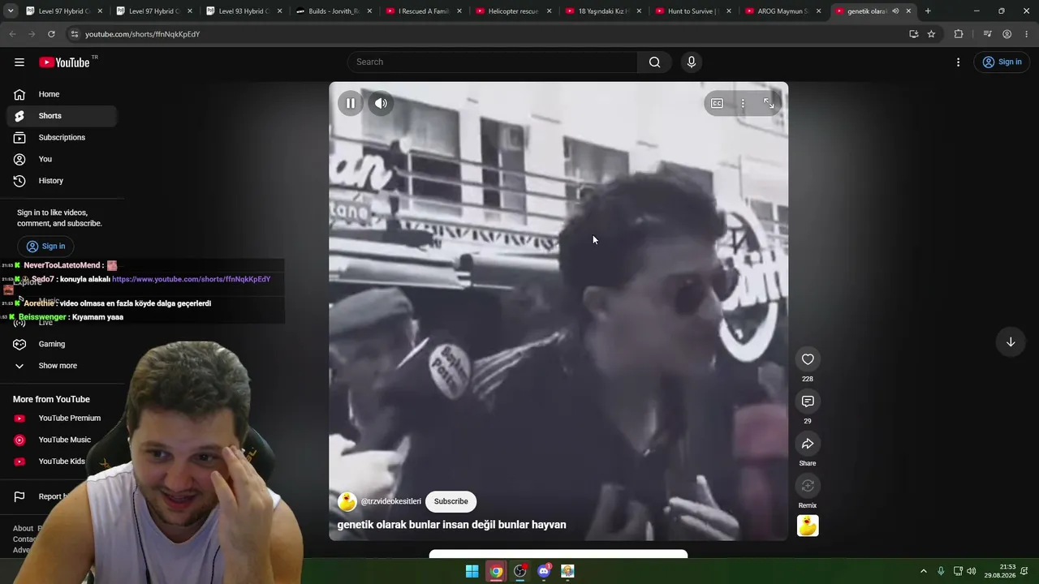The width and height of the screenshot is (1039, 584).
Task: Focus the YouTube search box
Action: 493,62
